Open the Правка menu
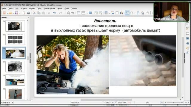 10,9
